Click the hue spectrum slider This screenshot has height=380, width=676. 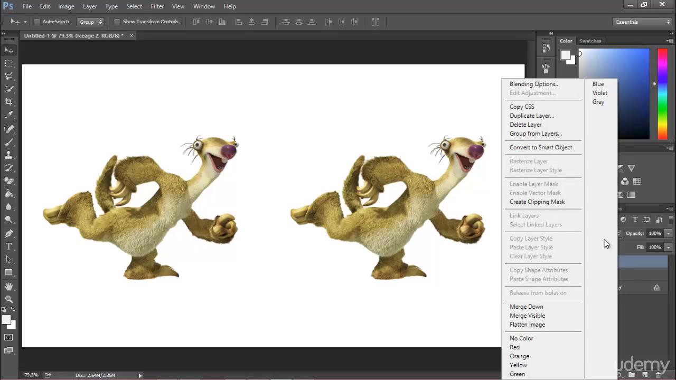point(662,94)
